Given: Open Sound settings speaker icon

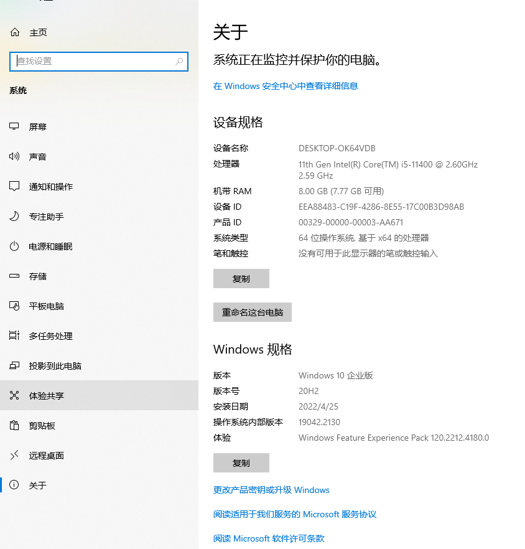Looking at the screenshot, I should point(15,157).
